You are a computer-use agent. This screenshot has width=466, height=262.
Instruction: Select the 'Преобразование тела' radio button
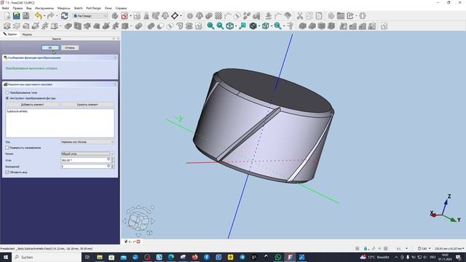click(x=7, y=92)
